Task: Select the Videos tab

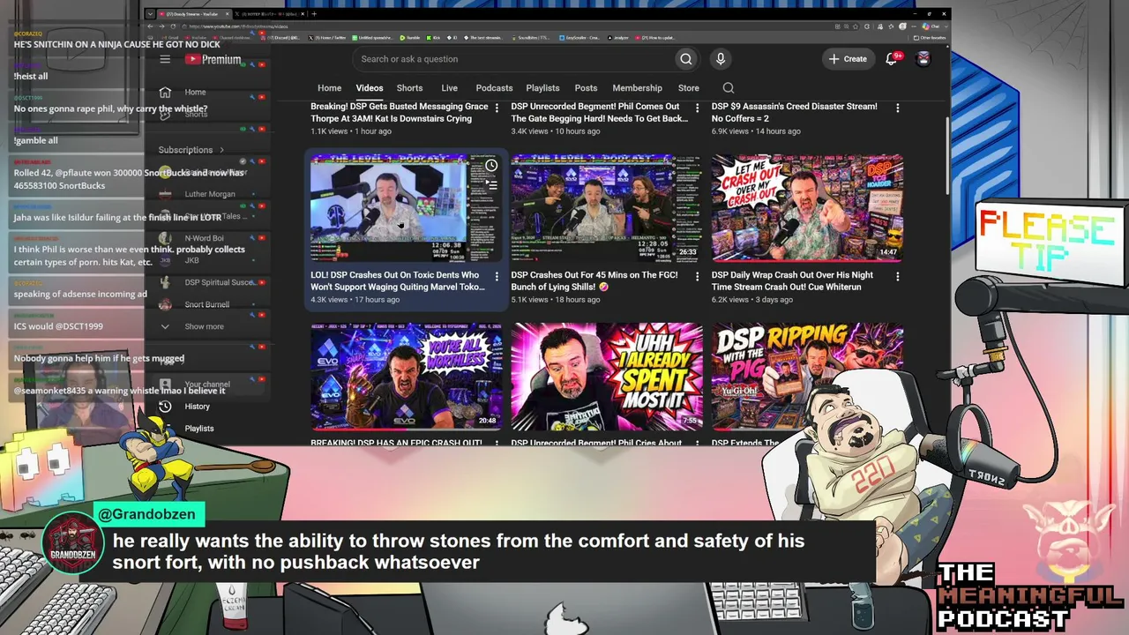Action: pos(370,88)
